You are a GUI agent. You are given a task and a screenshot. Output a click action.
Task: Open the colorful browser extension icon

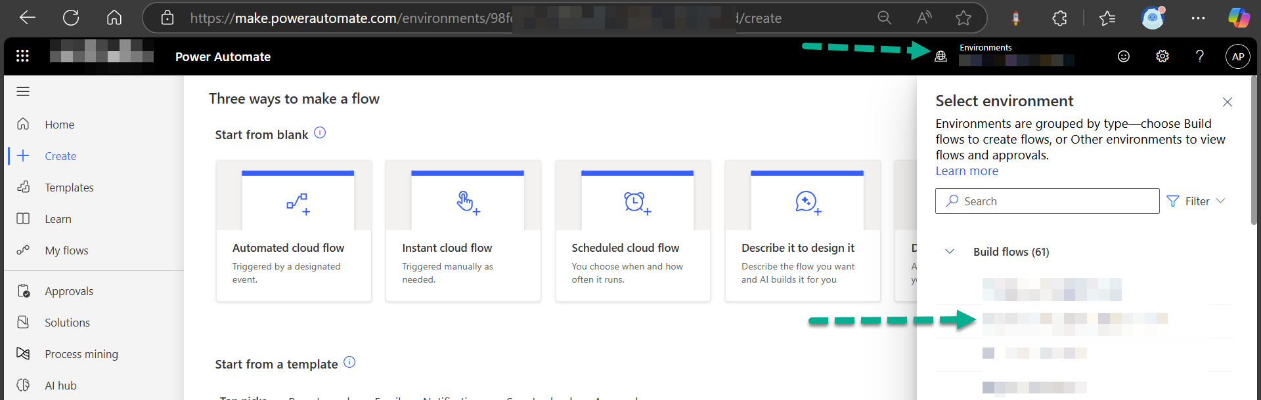(1015, 18)
